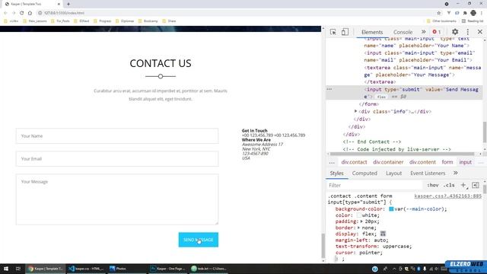Open the New_Lessons bookmarks folder
The height and width of the screenshot is (274, 487).
click(35, 21)
